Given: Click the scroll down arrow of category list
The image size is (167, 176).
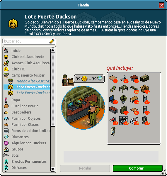Looking at the screenshot, I should pyautogui.click(x=53, y=169).
